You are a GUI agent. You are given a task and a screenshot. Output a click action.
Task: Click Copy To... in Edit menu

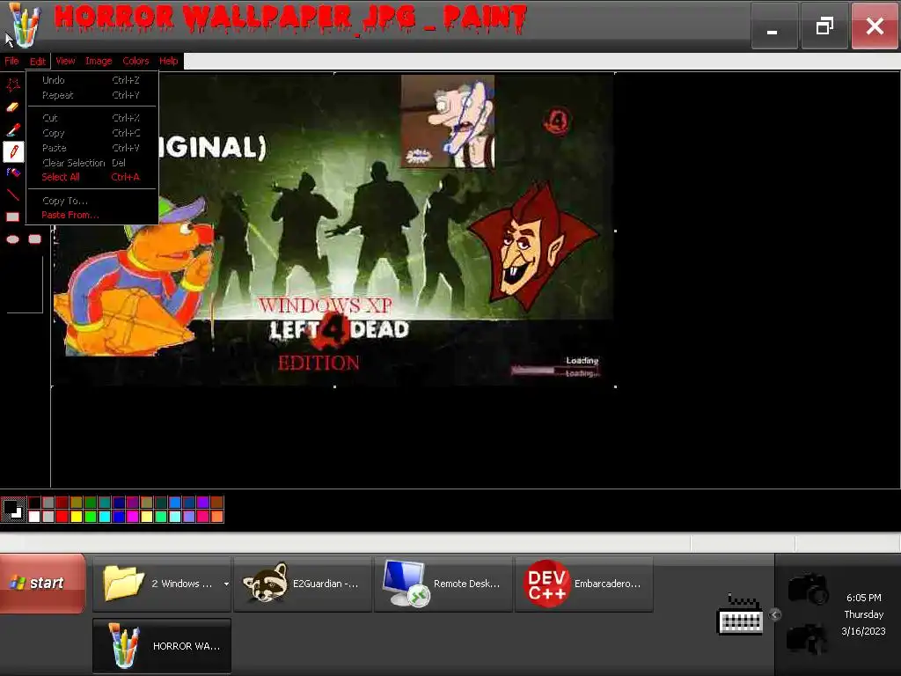92,201
